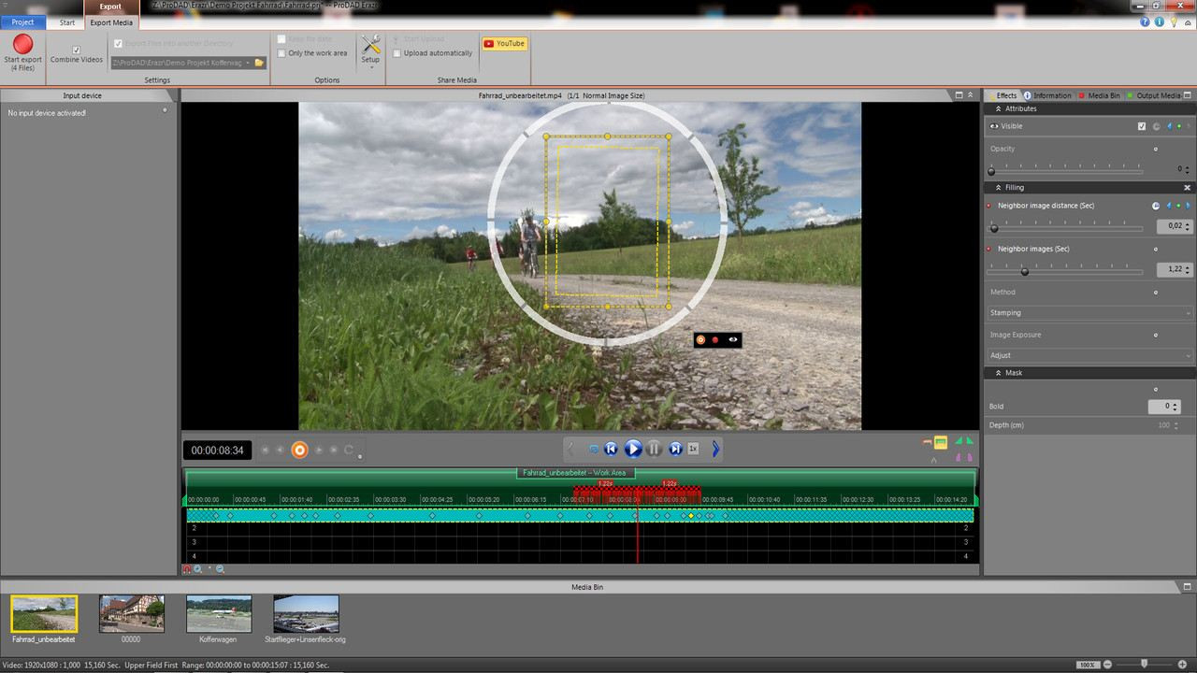Viewport: 1197px width, 673px height.
Task: Toggle the small dot next to Neighbor images
Action: click(1156, 249)
